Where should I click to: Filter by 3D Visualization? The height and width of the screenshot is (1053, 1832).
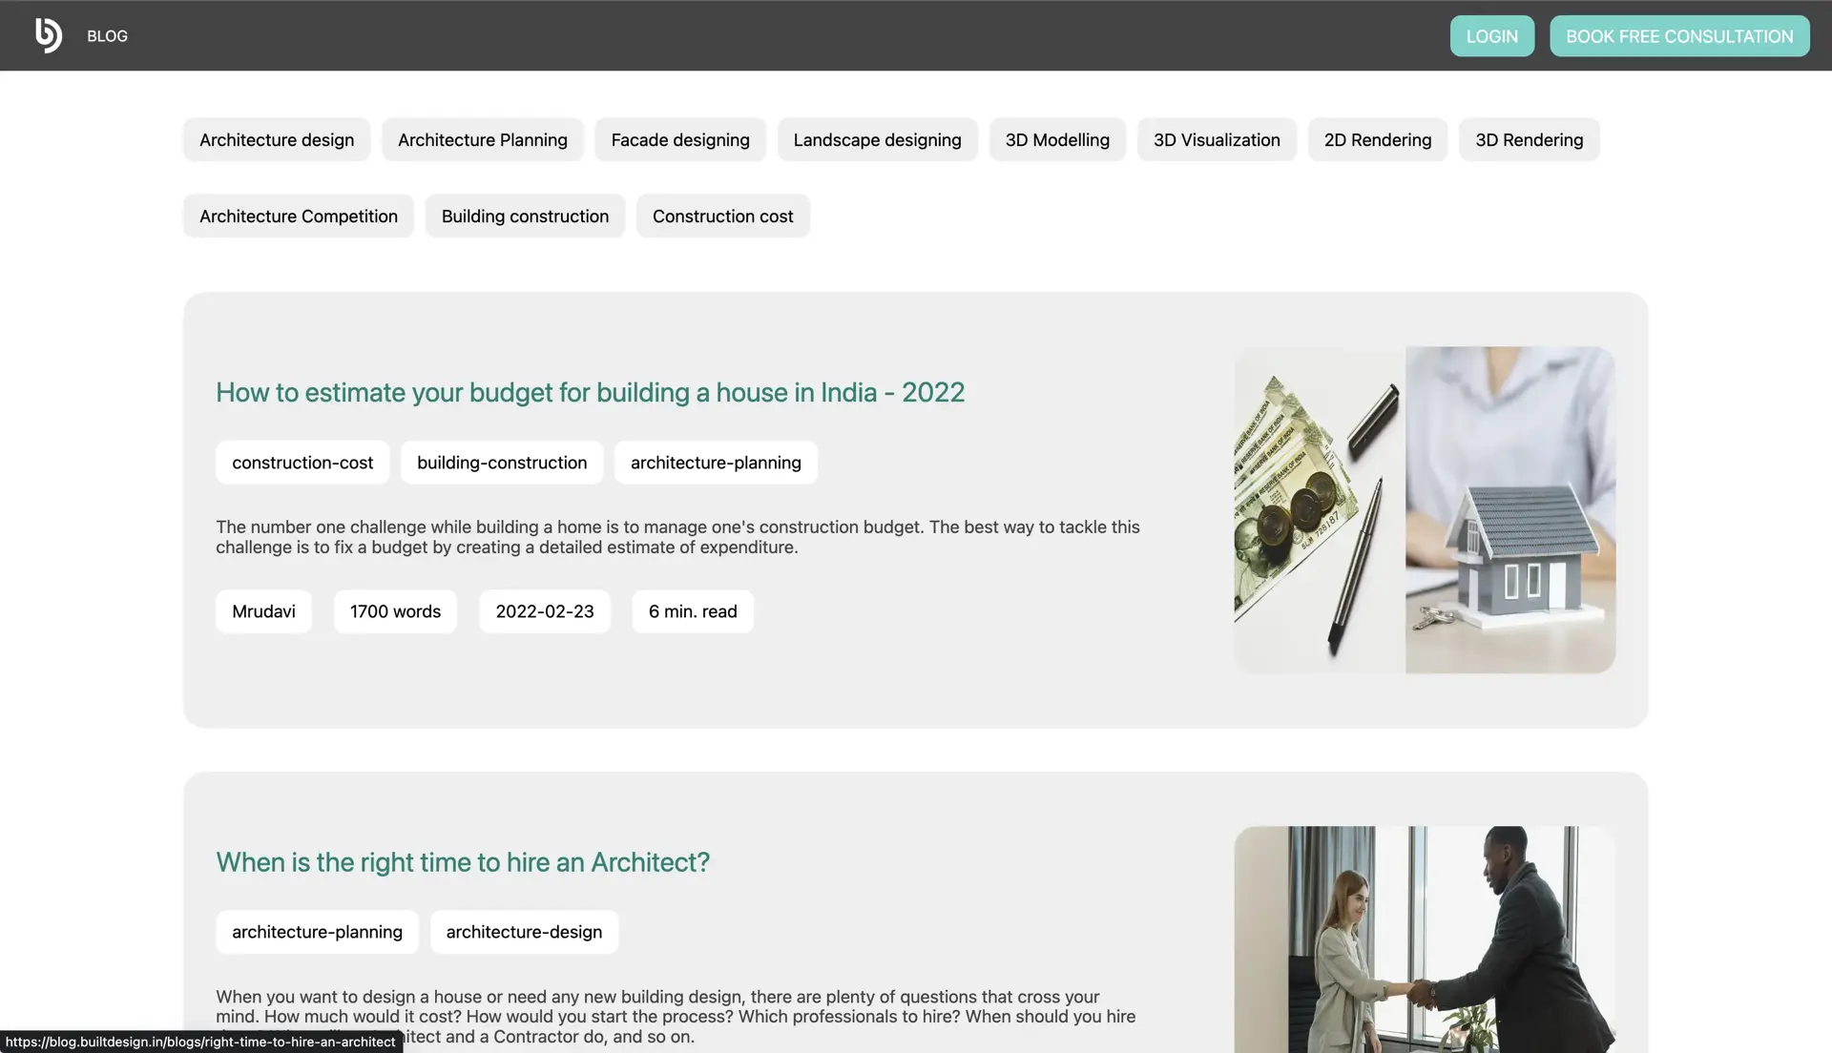click(1217, 139)
